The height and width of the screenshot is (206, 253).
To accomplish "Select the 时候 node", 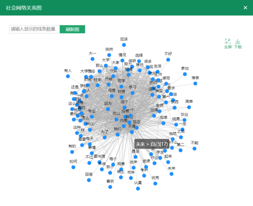I will tap(121, 97).
